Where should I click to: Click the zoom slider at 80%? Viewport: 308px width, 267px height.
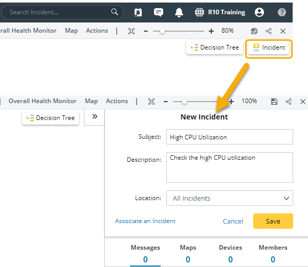[163, 31]
